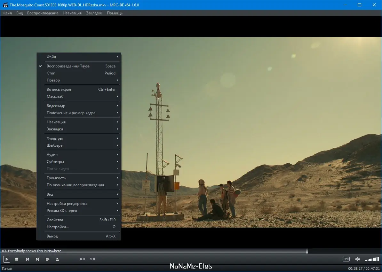Expand the Навигация context submenu
The image size is (382, 272).
tap(79, 122)
